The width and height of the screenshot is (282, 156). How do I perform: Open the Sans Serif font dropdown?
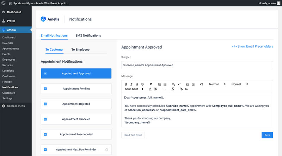[x=134, y=89]
